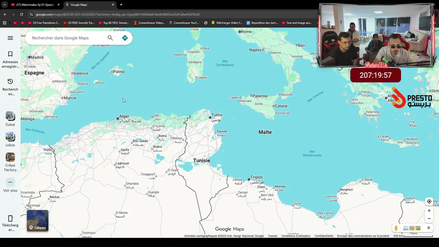This screenshot has width=439, height=247.
Task: Click the Palerme label on map
Action: pyautogui.click(x=260, y=96)
